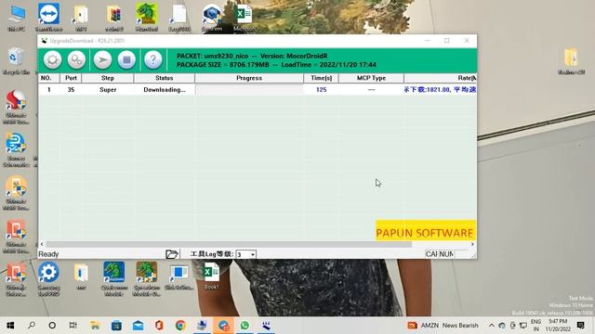Open the Microsoft Excel desktop shortcut
The width and height of the screenshot is (595, 334).
pyautogui.click(x=245, y=18)
